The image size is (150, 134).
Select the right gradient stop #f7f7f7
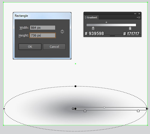(x=130, y=28)
